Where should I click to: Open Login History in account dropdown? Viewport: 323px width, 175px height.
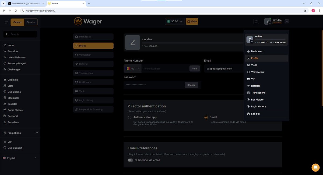pyautogui.click(x=266, y=106)
